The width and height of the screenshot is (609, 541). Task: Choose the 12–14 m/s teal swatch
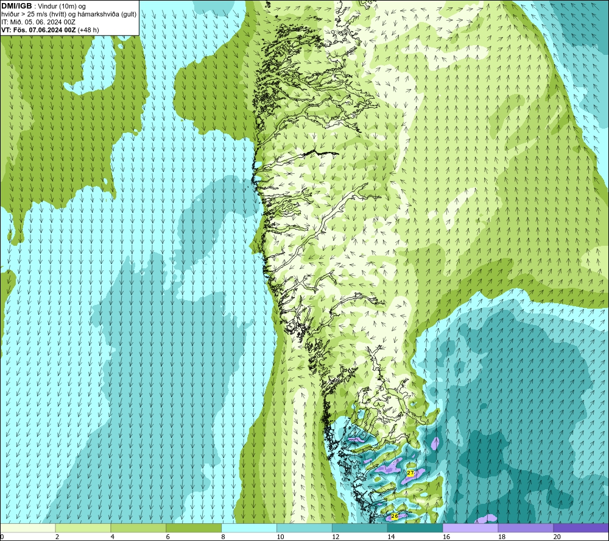360,528
